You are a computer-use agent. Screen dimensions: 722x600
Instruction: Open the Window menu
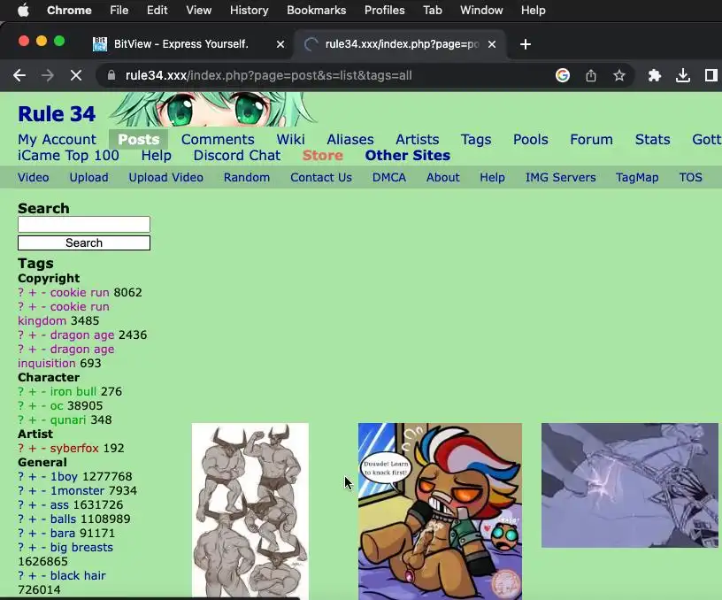(481, 10)
